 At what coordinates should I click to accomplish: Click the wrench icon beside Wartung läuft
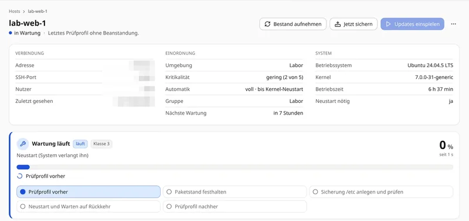[23, 144]
